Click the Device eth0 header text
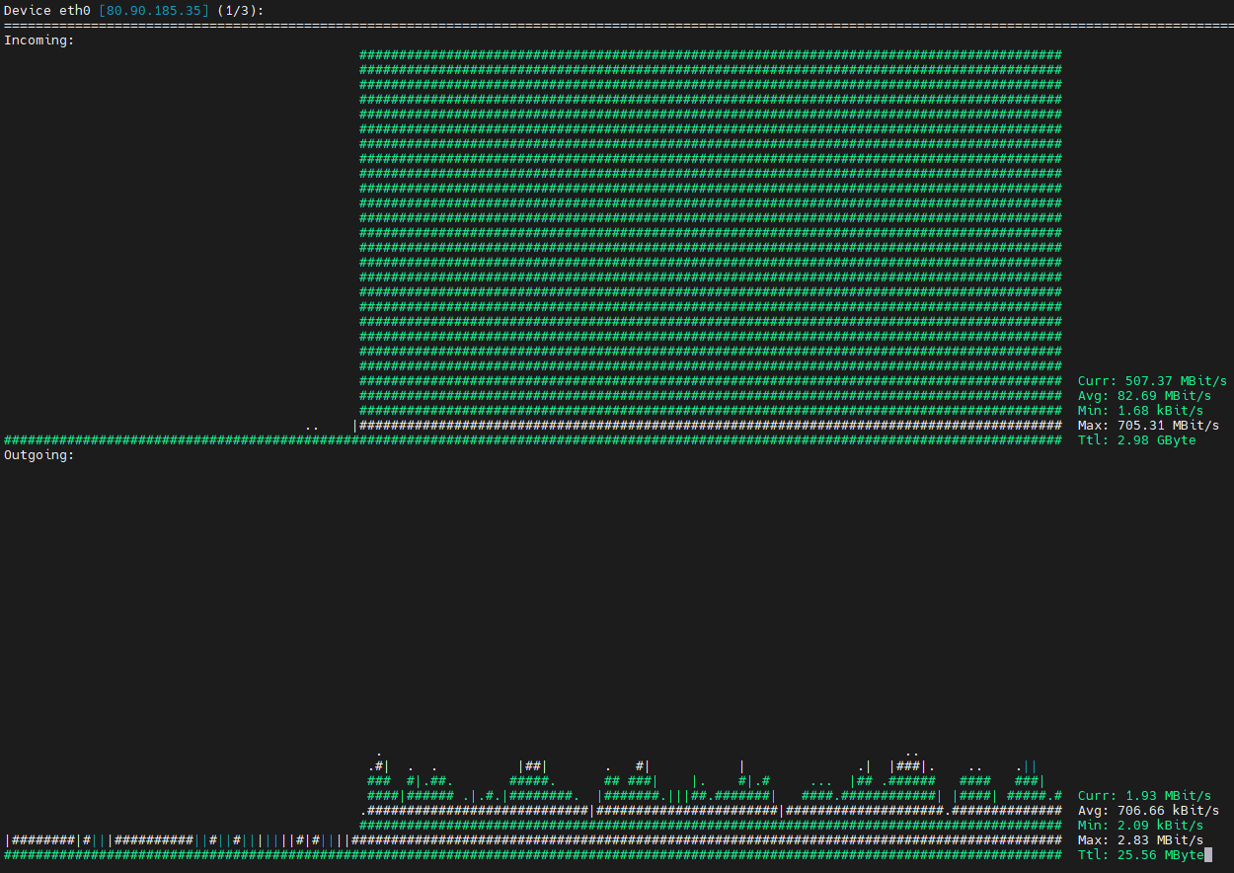Screen dimensions: 1234x873 point(47,10)
